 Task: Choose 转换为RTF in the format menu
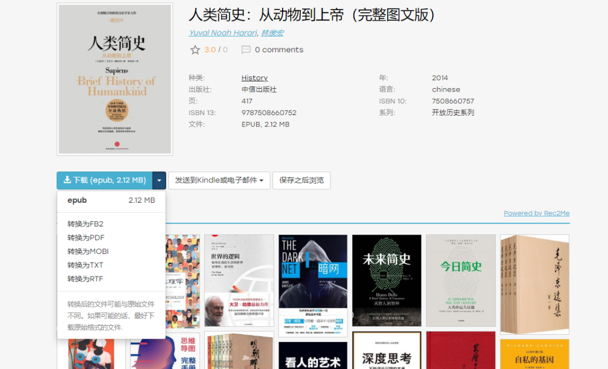tap(86, 279)
